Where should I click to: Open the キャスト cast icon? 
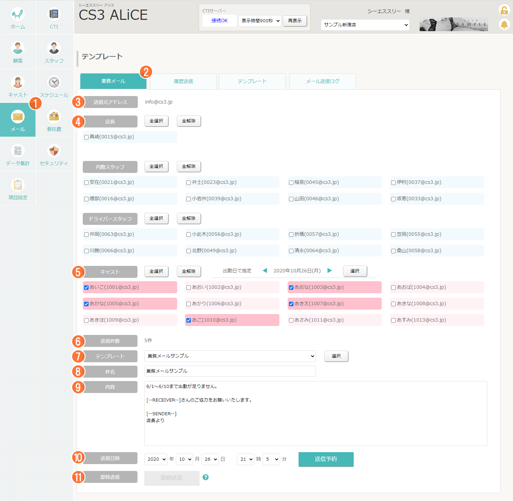click(x=18, y=82)
